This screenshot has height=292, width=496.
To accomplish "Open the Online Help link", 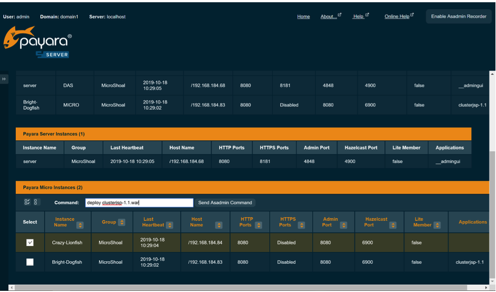I will click(398, 16).
